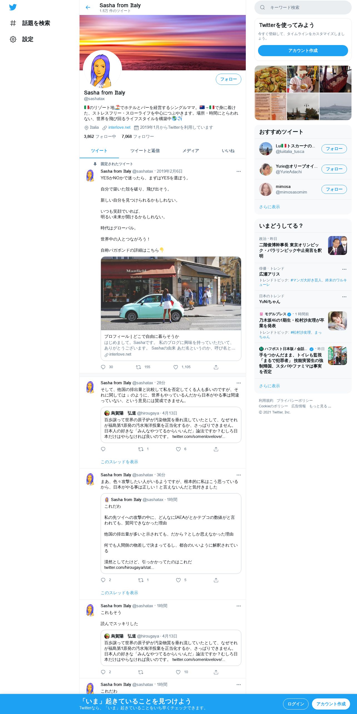Open pinned tweet more options dots

pos(239,171)
